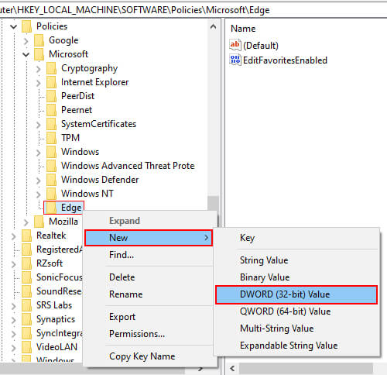Click the VideoLAN folder icon

[x=27, y=347]
